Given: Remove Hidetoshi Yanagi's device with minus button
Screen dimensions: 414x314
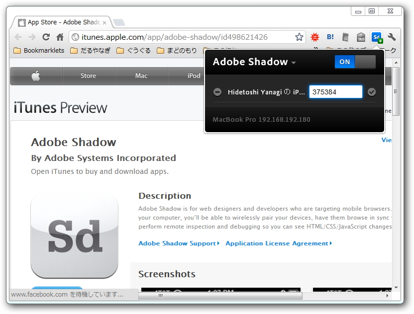Looking at the screenshot, I should click(x=217, y=91).
